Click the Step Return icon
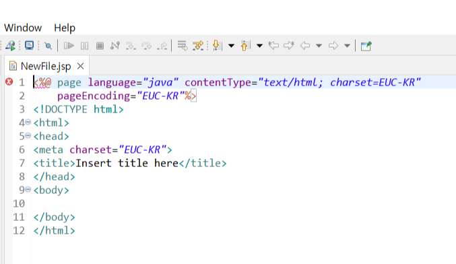Image resolution: width=456 pixels, height=264 pixels. tap(162, 46)
